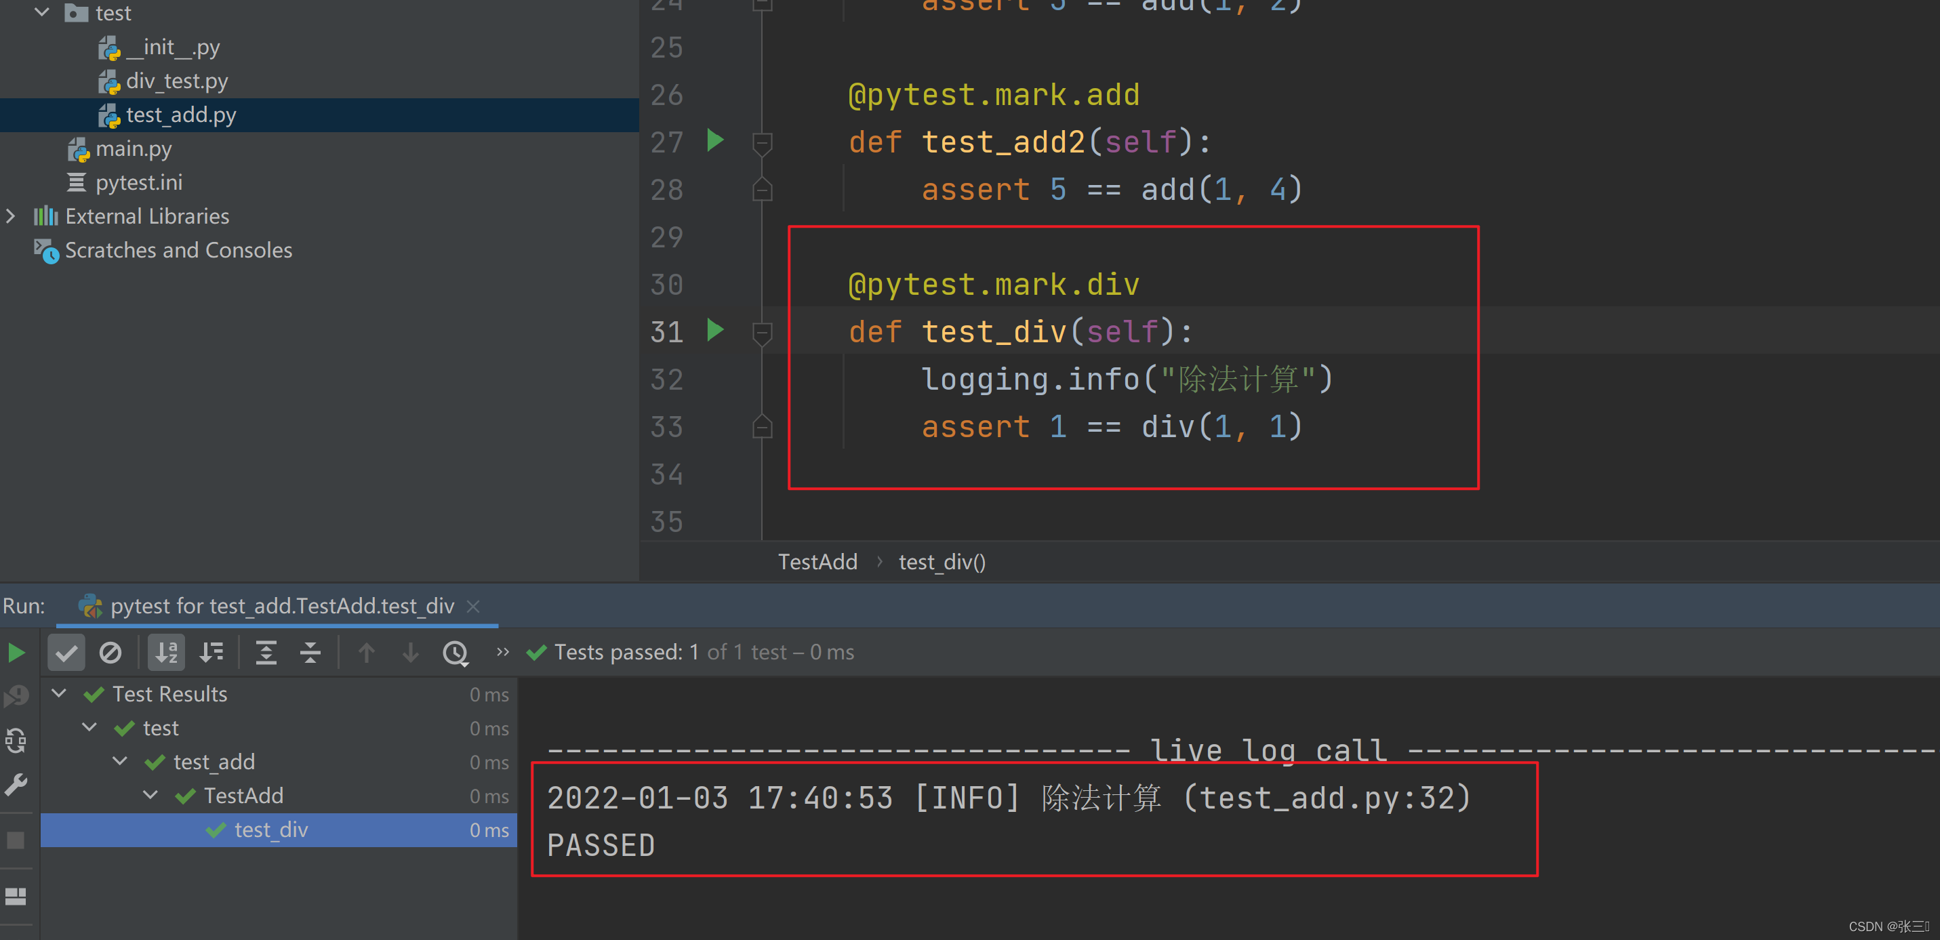Click the clock/history icon in test toolbar
Image resolution: width=1940 pixels, height=940 pixels.
coord(457,652)
